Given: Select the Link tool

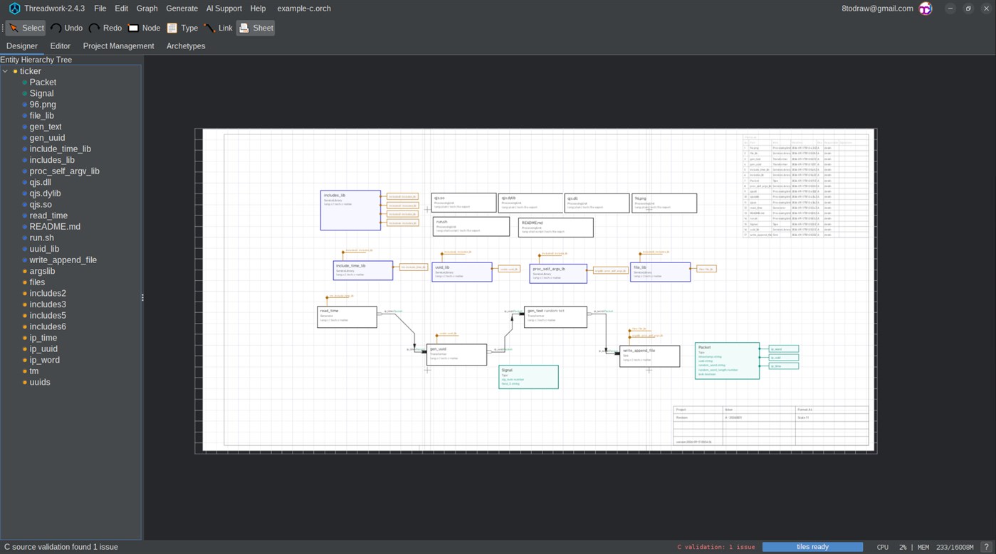Looking at the screenshot, I should coord(219,28).
